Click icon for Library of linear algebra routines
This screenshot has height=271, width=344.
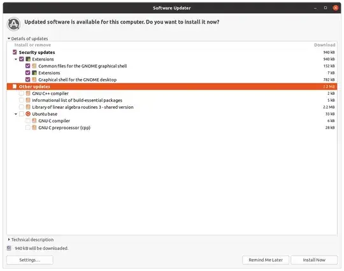tap(28, 107)
